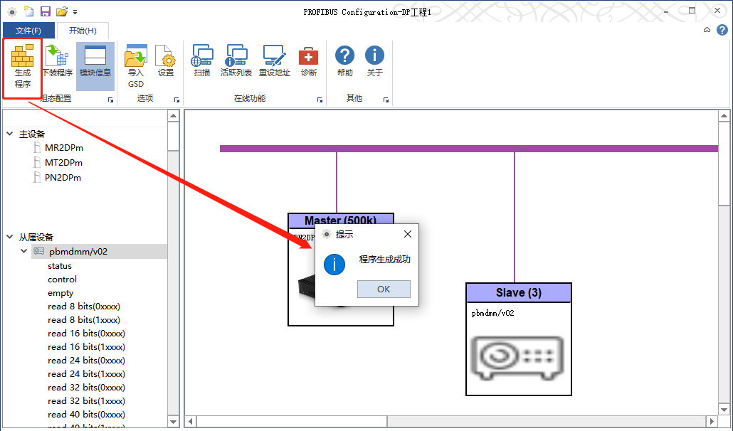The height and width of the screenshot is (431, 733).
Task: Select the 重设地址 reset address tool
Action: (x=275, y=61)
